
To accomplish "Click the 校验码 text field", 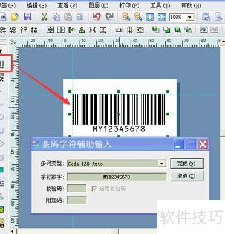I will click(x=77, y=189).
